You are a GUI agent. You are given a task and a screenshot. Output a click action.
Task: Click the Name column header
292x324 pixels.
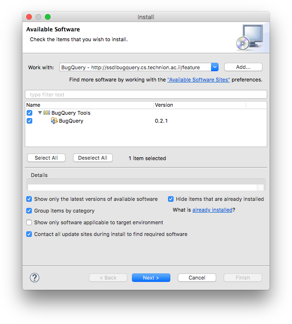click(89, 105)
